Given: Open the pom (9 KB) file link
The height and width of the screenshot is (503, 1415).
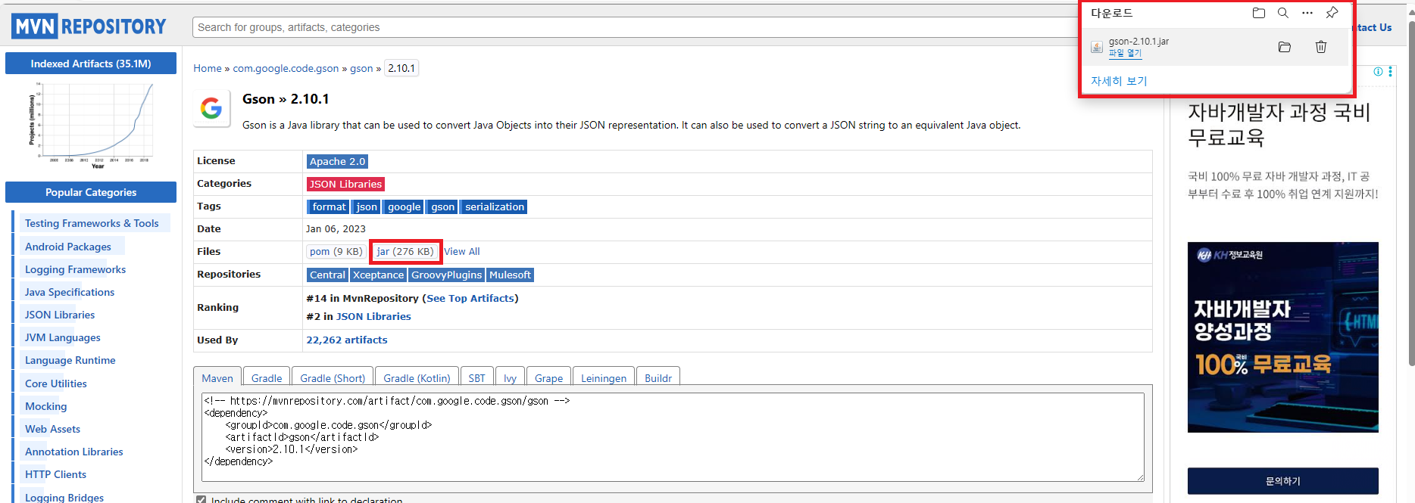Looking at the screenshot, I should pos(336,251).
